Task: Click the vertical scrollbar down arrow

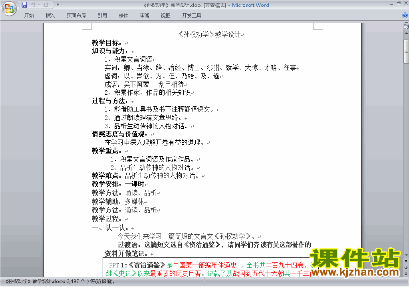Action: (406, 255)
